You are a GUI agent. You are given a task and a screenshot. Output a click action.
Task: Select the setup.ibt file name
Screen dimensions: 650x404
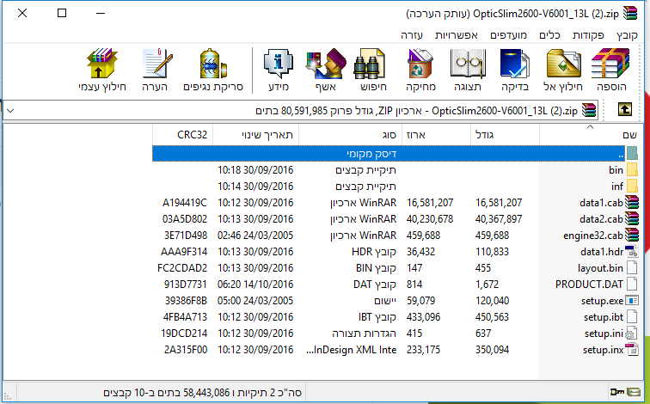(604, 317)
